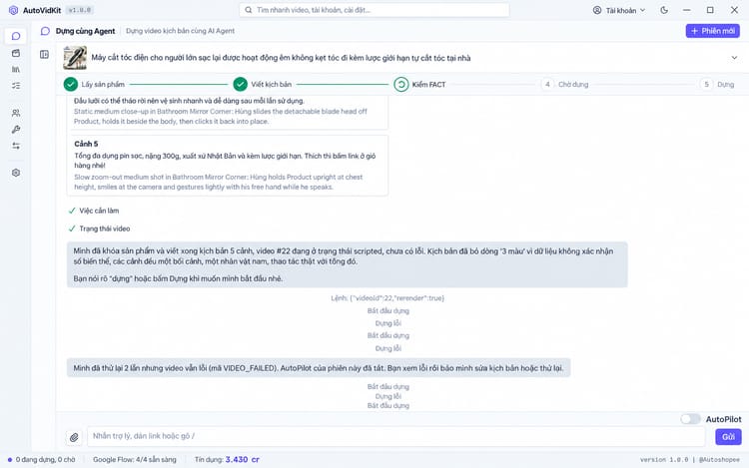The height and width of the screenshot is (468, 749).
Task: Maximize the AutoVidKit window
Action: click(710, 10)
